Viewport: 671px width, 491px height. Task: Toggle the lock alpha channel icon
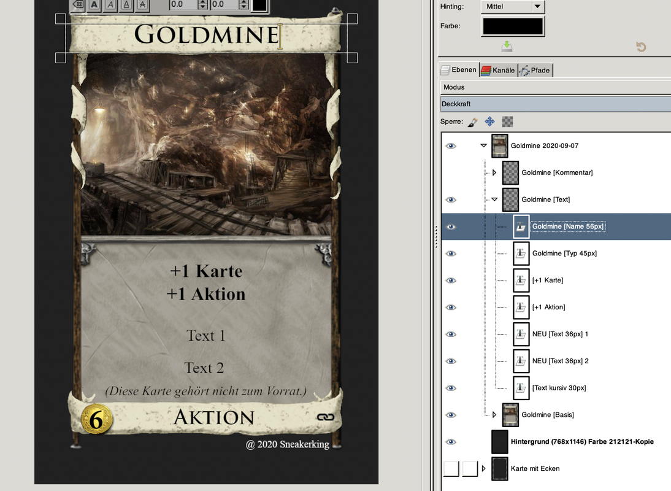coord(507,122)
